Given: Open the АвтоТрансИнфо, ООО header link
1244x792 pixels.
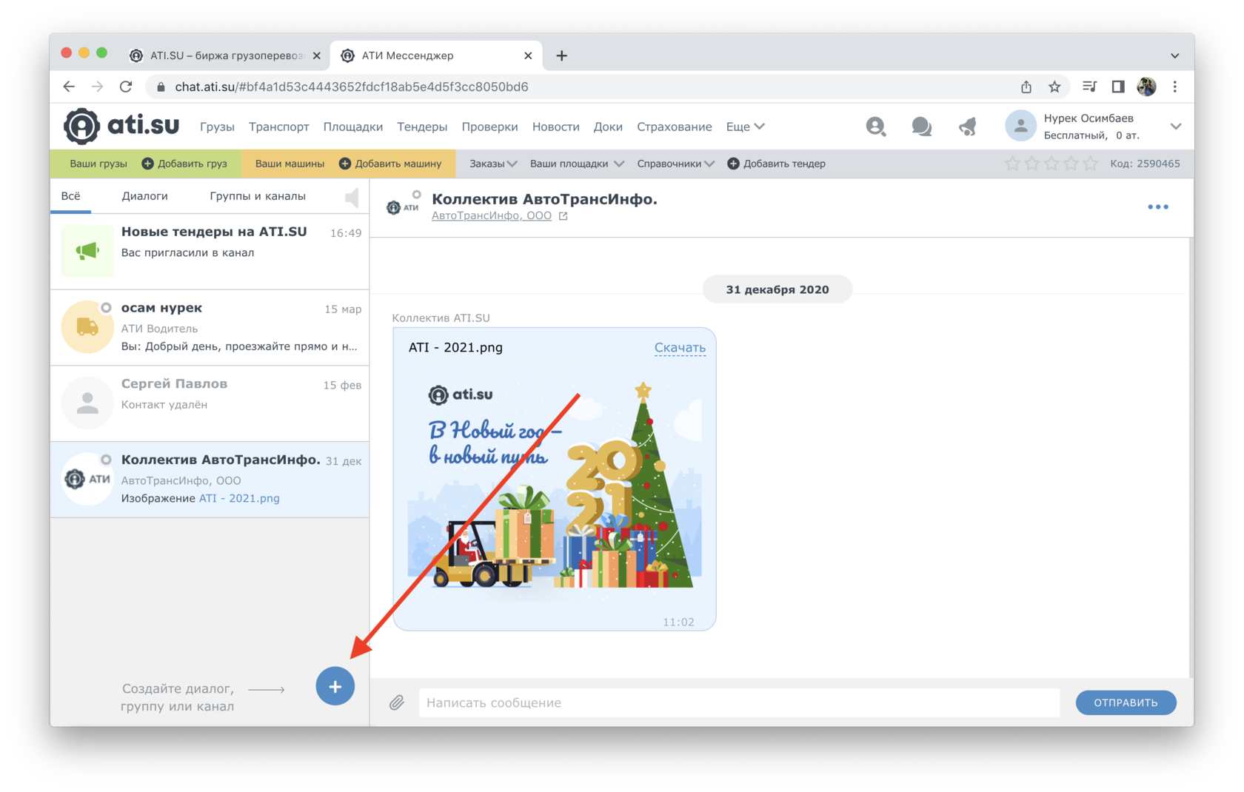Looking at the screenshot, I should (x=491, y=215).
